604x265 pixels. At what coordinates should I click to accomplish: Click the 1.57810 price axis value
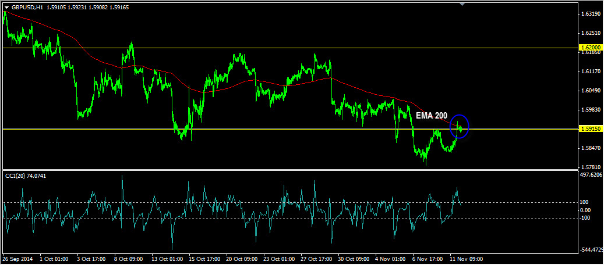tap(591, 167)
